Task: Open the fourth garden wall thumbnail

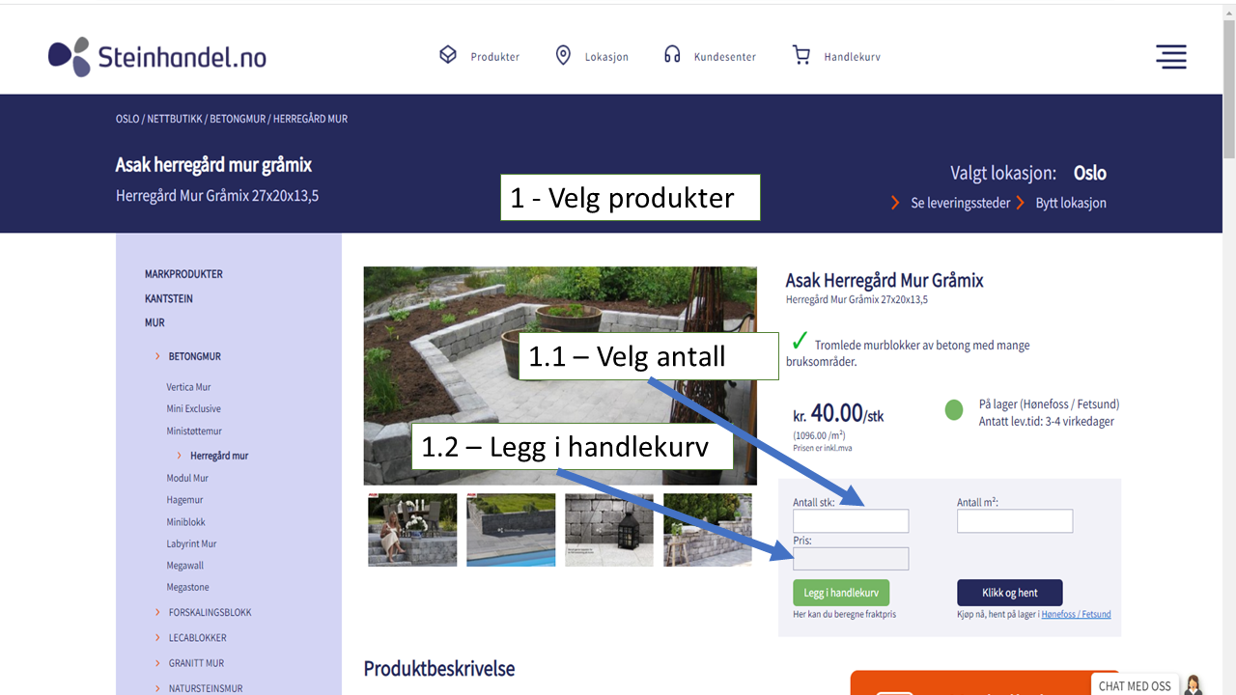Action: tap(708, 530)
